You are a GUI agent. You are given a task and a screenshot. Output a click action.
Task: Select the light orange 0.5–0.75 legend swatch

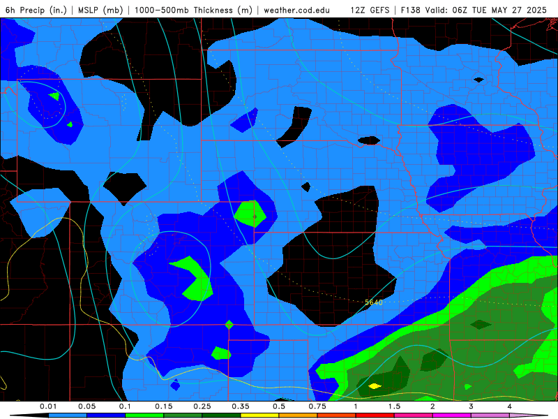coord(299,416)
